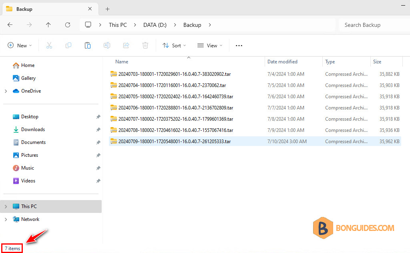Open a new tab with plus button
Screen dimensions: 410x253
point(107,9)
